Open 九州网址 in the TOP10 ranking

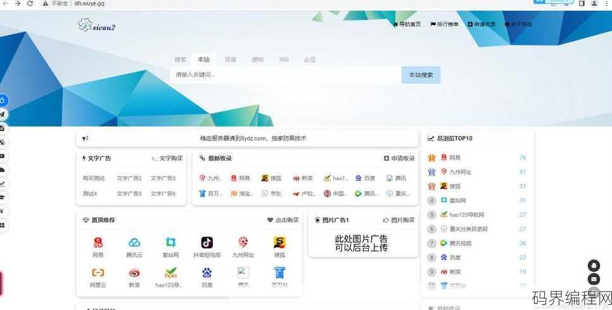pos(460,172)
